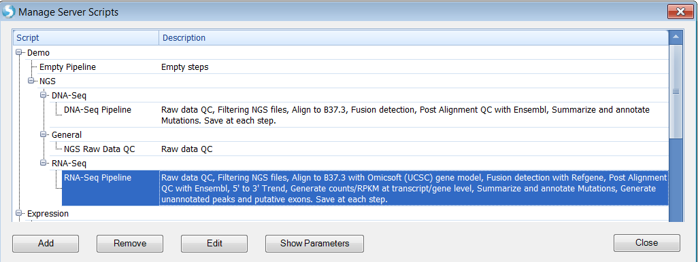The image size is (698, 262).
Task: Collapse the General folder node
Action: click(43, 134)
